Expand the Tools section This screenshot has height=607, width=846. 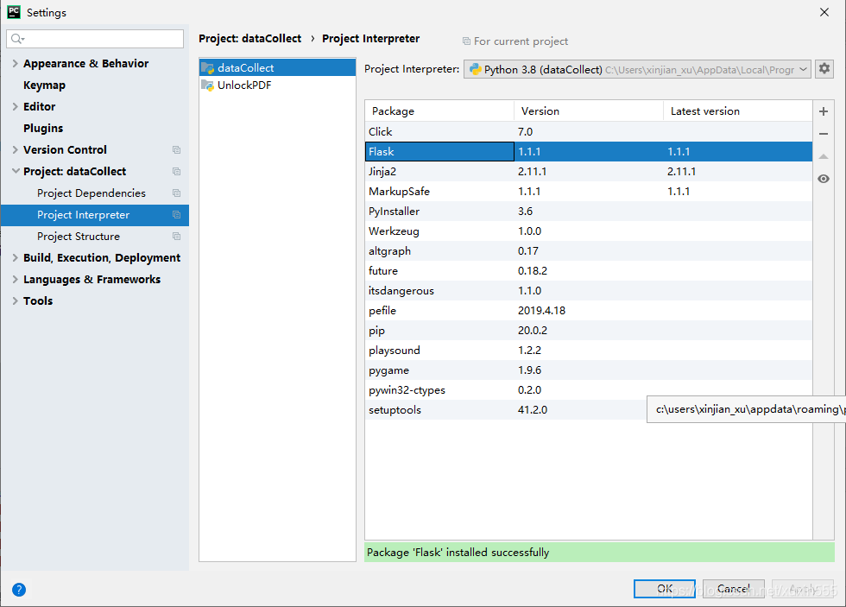(x=16, y=300)
